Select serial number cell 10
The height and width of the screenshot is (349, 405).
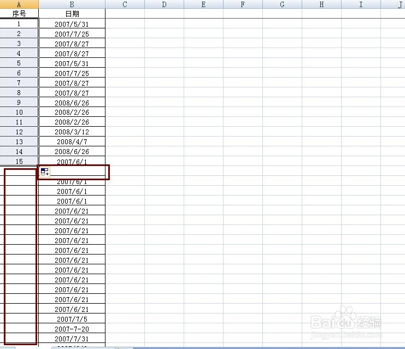(x=19, y=112)
